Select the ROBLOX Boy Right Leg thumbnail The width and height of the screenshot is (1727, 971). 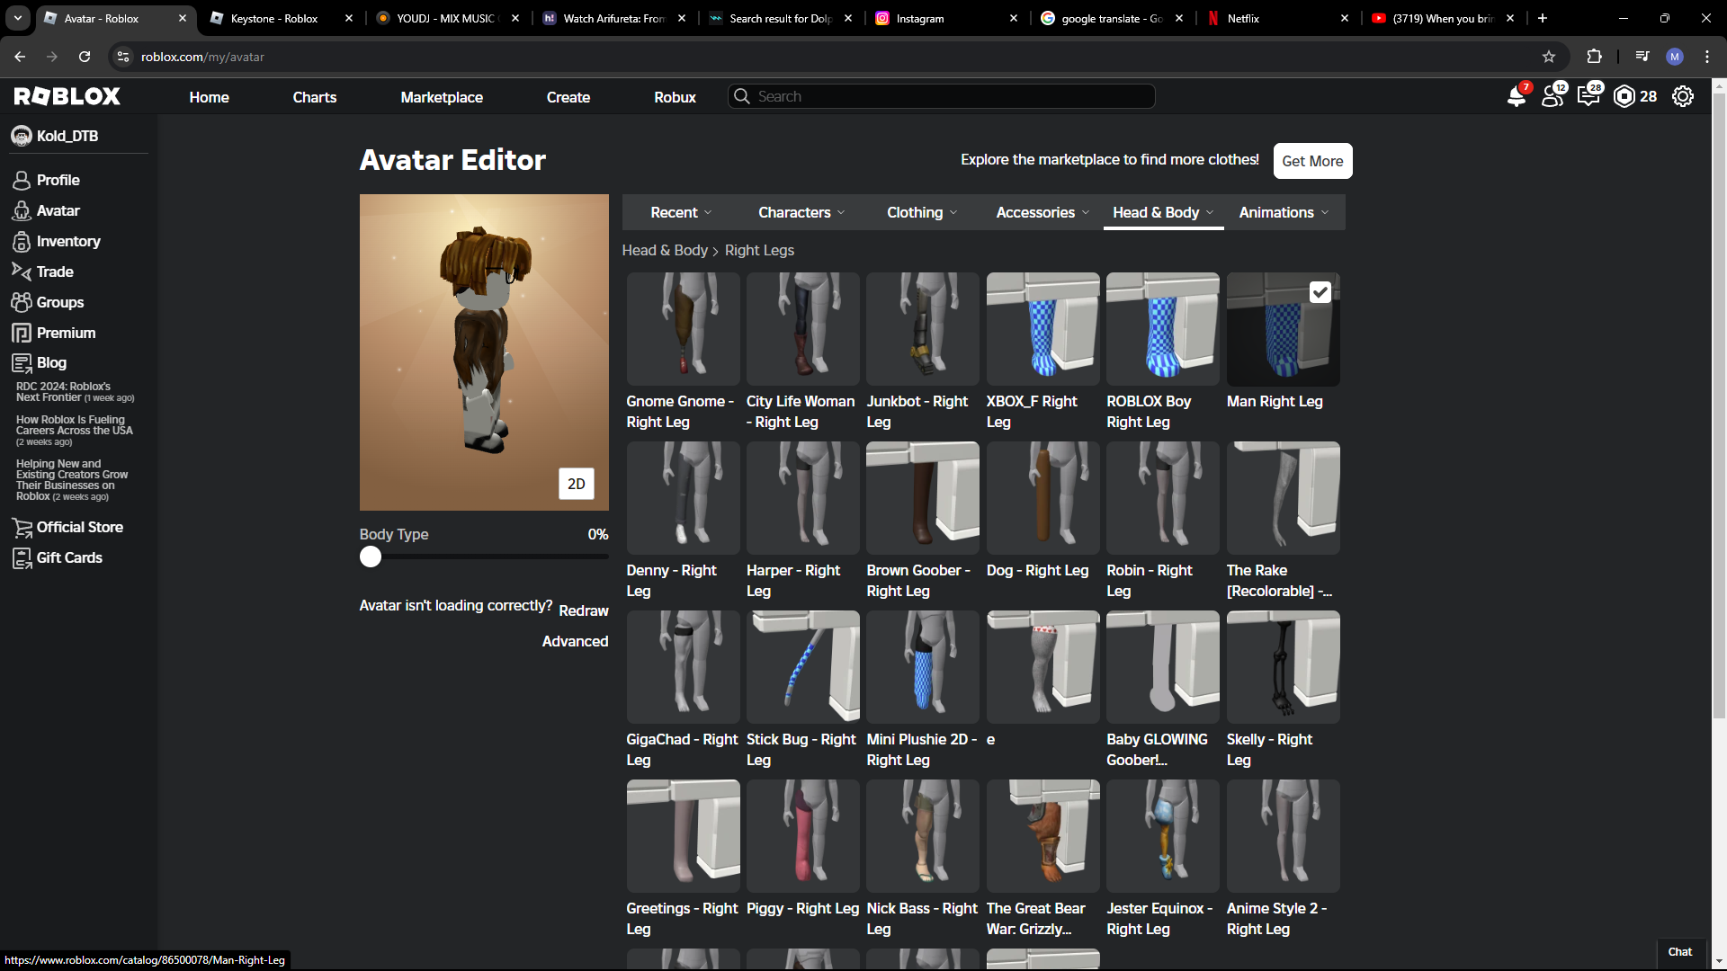pyautogui.click(x=1163, y=329)
